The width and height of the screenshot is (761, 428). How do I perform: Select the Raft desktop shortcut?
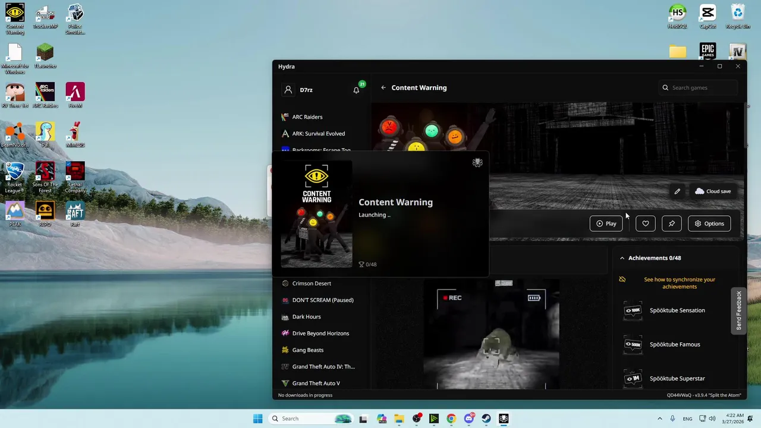click(x=75, y=214)
